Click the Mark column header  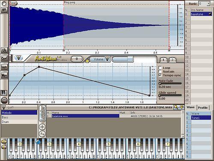point(125,113)
